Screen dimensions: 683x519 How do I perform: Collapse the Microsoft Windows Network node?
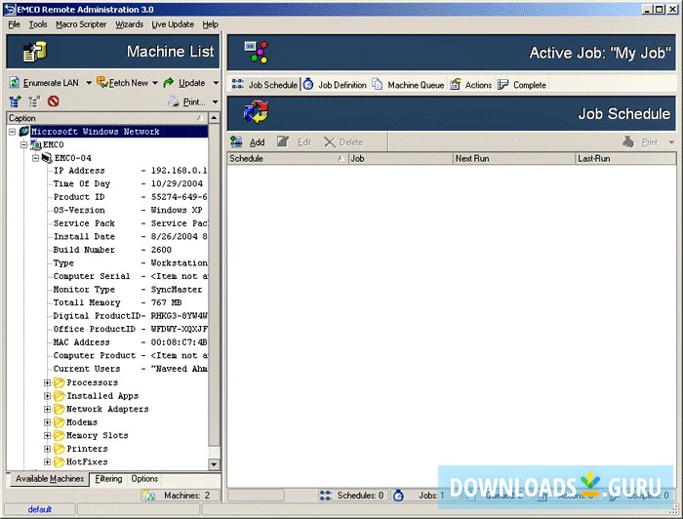click(12, 132)
